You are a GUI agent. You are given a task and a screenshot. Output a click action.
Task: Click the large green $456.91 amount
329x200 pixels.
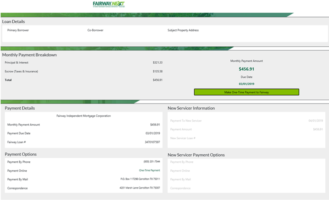247,69
